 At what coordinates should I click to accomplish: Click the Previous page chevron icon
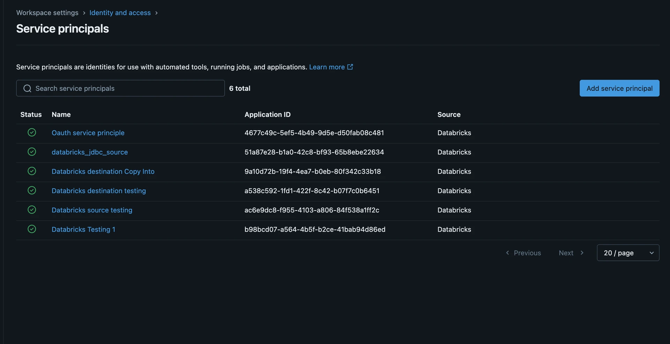pos(507,252)
